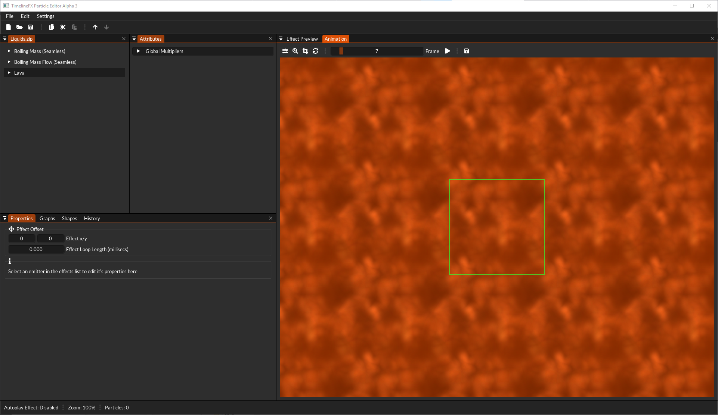Open the History tab

point(92,218)
